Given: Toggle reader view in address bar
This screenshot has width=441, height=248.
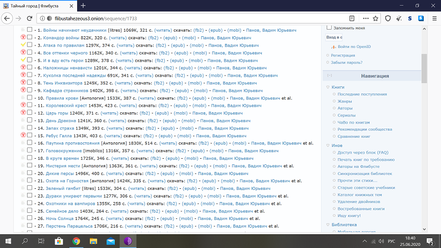Looking at the screenshot, I should tap(352, 18).
